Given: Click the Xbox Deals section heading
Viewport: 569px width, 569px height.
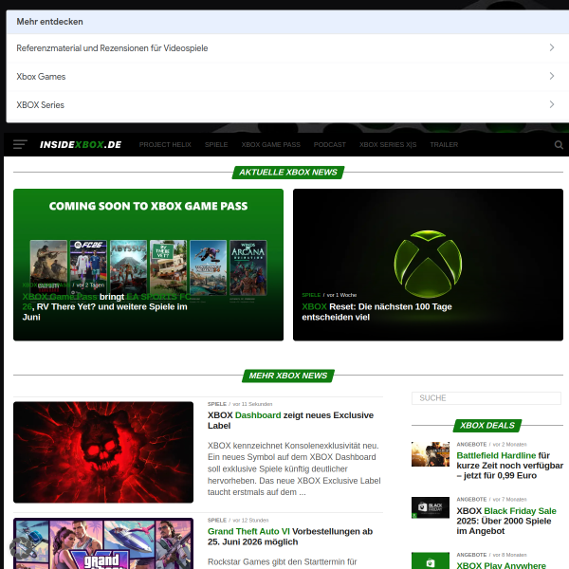Looking at the screenshot, I should 487,425.
